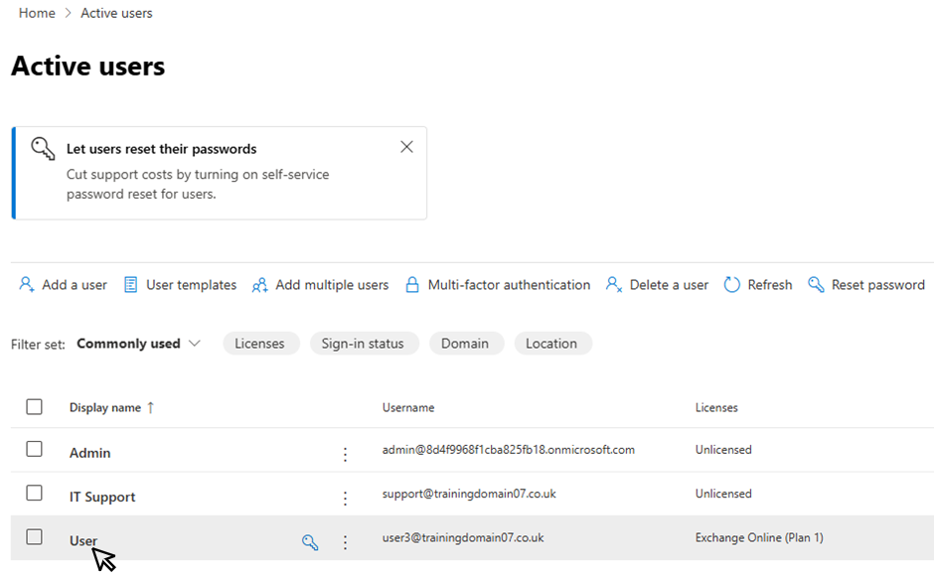Click the Delete a user icon
Image resolution: width=934 pixels, height=579 pixels.
click(614, 285)
